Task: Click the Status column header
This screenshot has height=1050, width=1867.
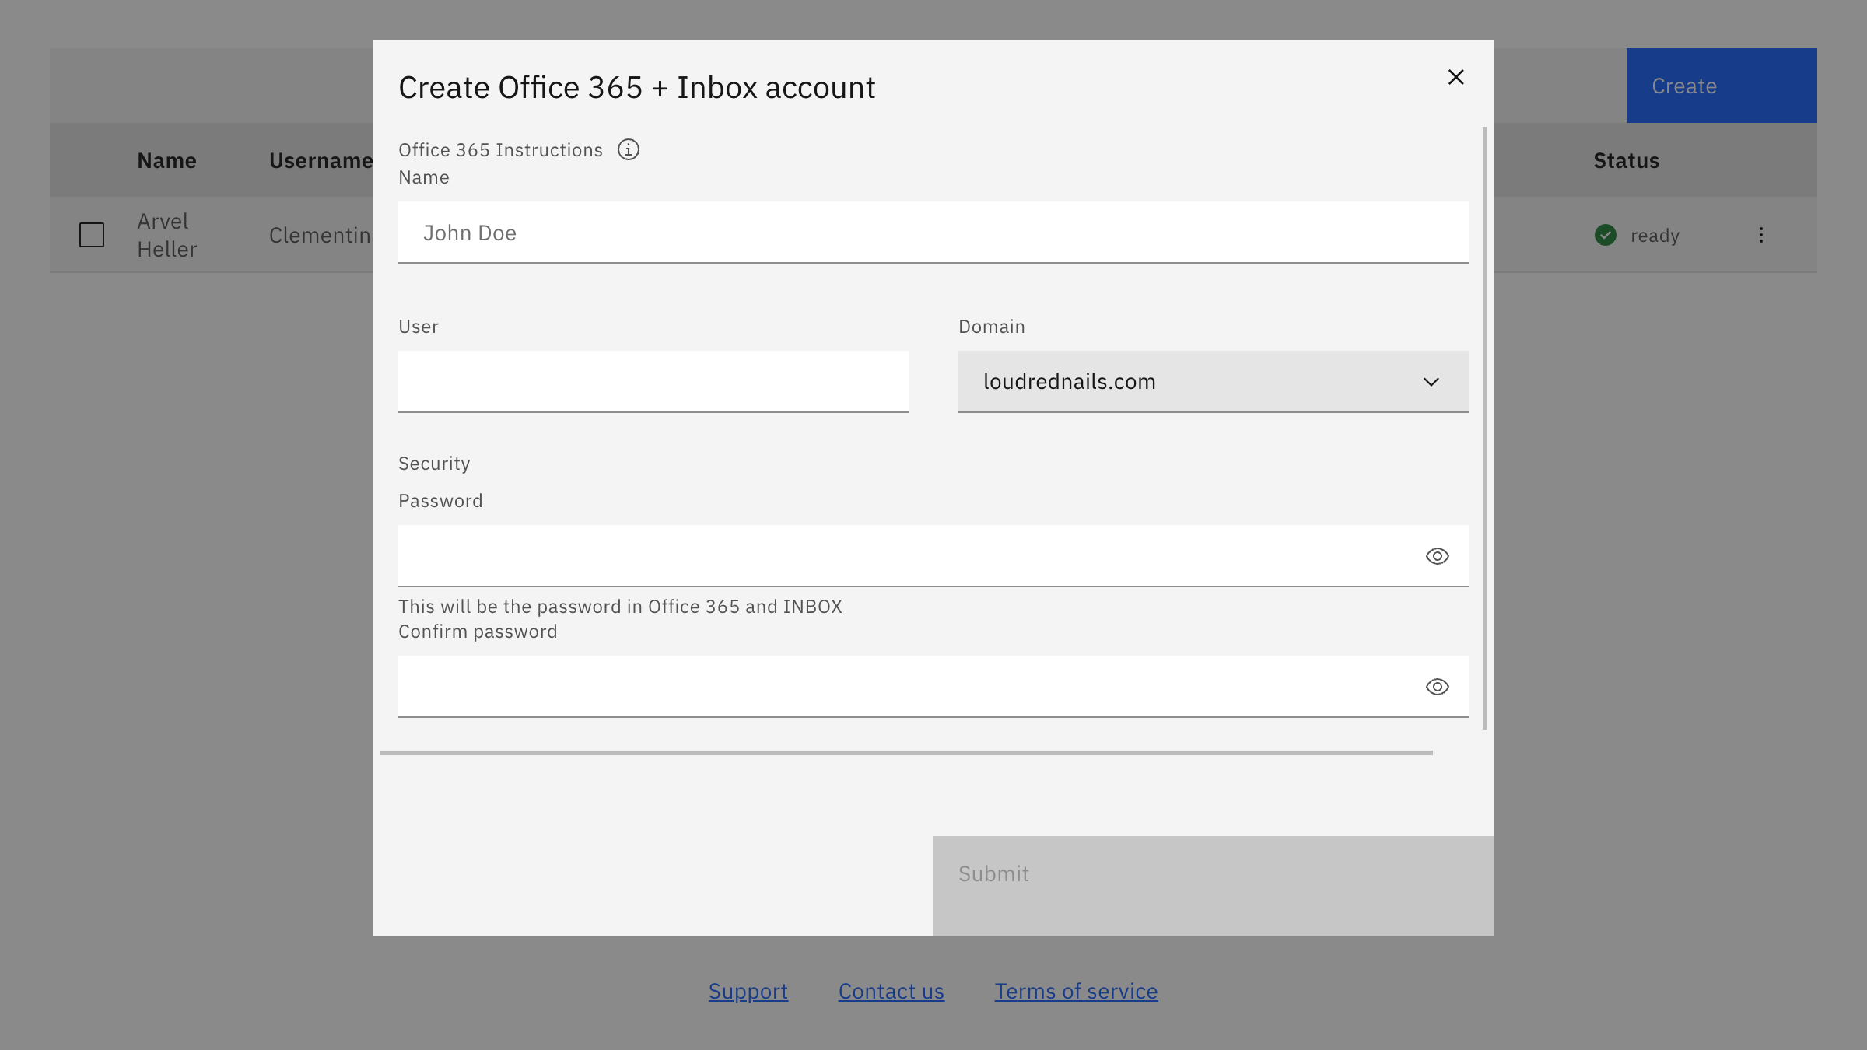Action: pyautogui.click(x=1626, y=160)
